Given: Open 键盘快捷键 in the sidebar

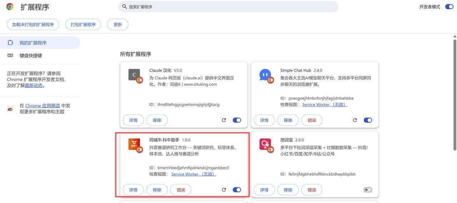Looking at the screenshot, I should click(x=40, y=55).
